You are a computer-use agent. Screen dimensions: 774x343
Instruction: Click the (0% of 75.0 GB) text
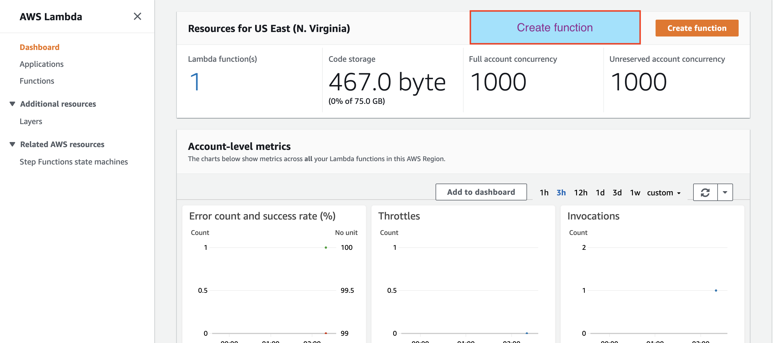pos(356,101)
